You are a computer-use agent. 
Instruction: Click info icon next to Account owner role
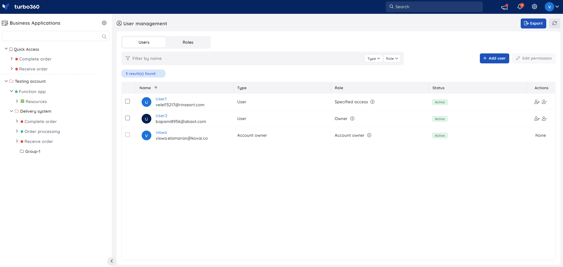[x=369, y=135]
